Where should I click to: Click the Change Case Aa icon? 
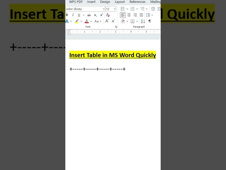point(96,21)
